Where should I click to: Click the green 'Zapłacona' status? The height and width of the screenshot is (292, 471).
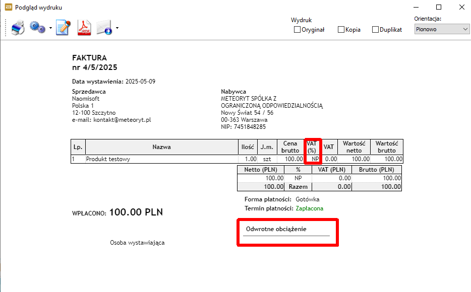click(310, 208)
